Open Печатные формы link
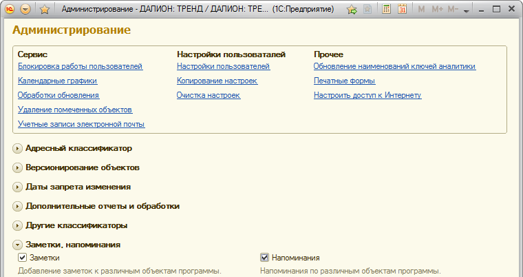This screenshot has width=523, height=277. pyautogui.click(x=345, y=81)
